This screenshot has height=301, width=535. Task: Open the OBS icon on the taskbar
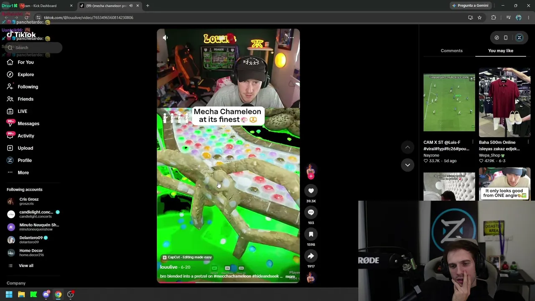click(x=71, y=294)
